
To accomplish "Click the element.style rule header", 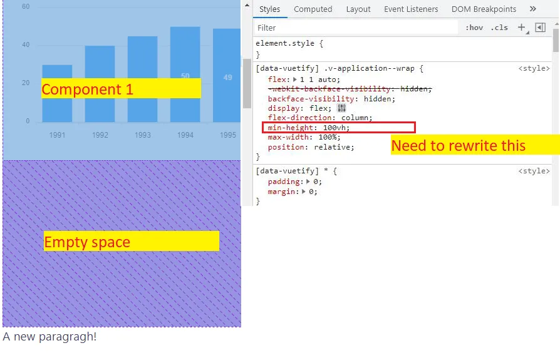I will pyautogui.click(x=285, y=44).
